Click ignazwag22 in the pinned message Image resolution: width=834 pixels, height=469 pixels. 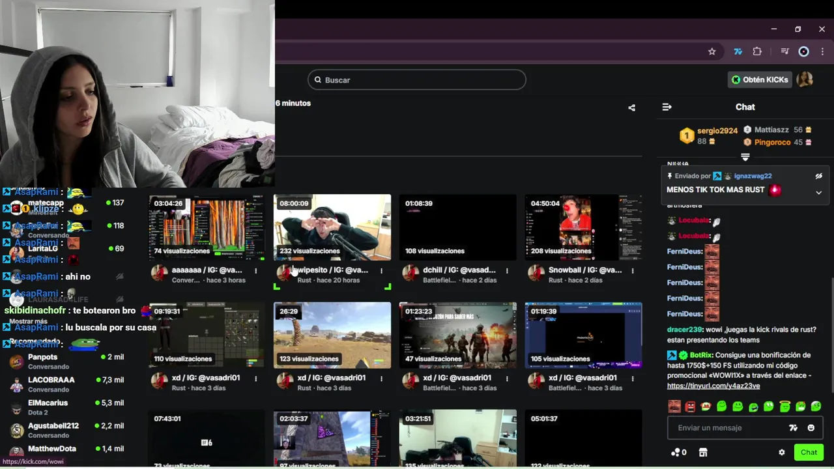(753, 176)
